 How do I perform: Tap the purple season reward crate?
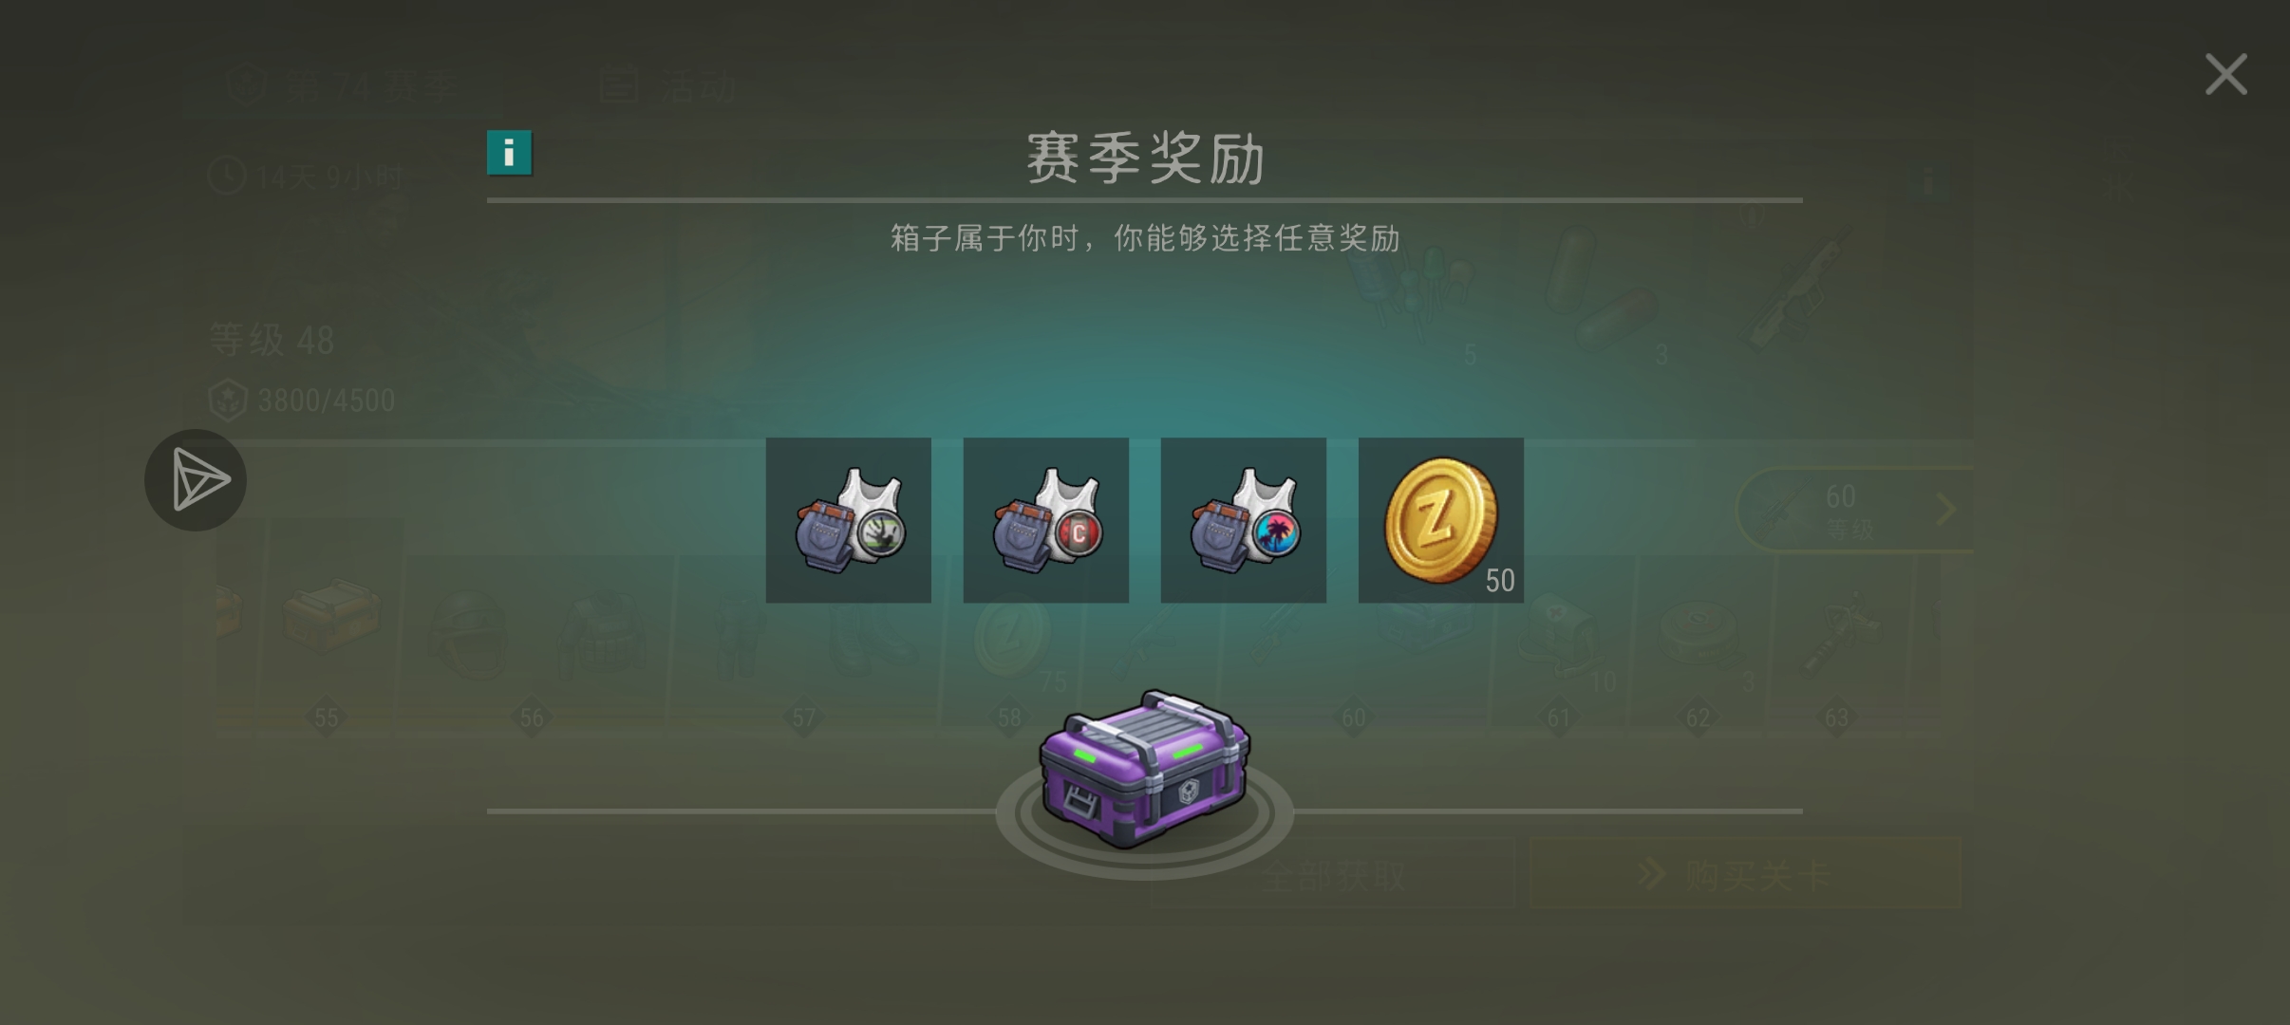click(x=1144, y=769)
